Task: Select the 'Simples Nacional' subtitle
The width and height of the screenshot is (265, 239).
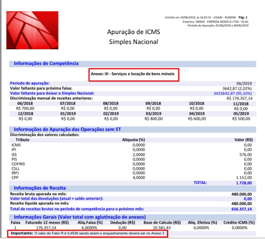Action: [134, 42]
